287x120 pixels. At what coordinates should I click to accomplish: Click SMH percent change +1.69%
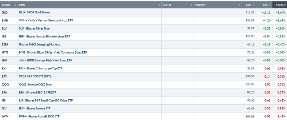[x=281, y=20]
